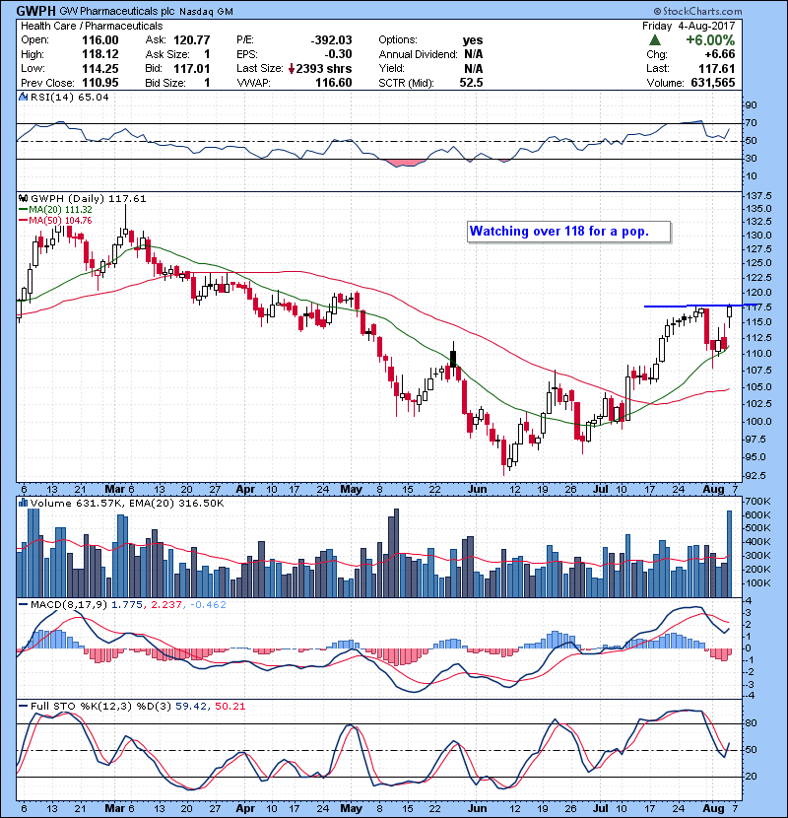Click the Volume 631.57K, EMA(20) 316.50K label
The width and height of the screenshot is (788, 818).
pyautogui.click(x=127, y=503)
